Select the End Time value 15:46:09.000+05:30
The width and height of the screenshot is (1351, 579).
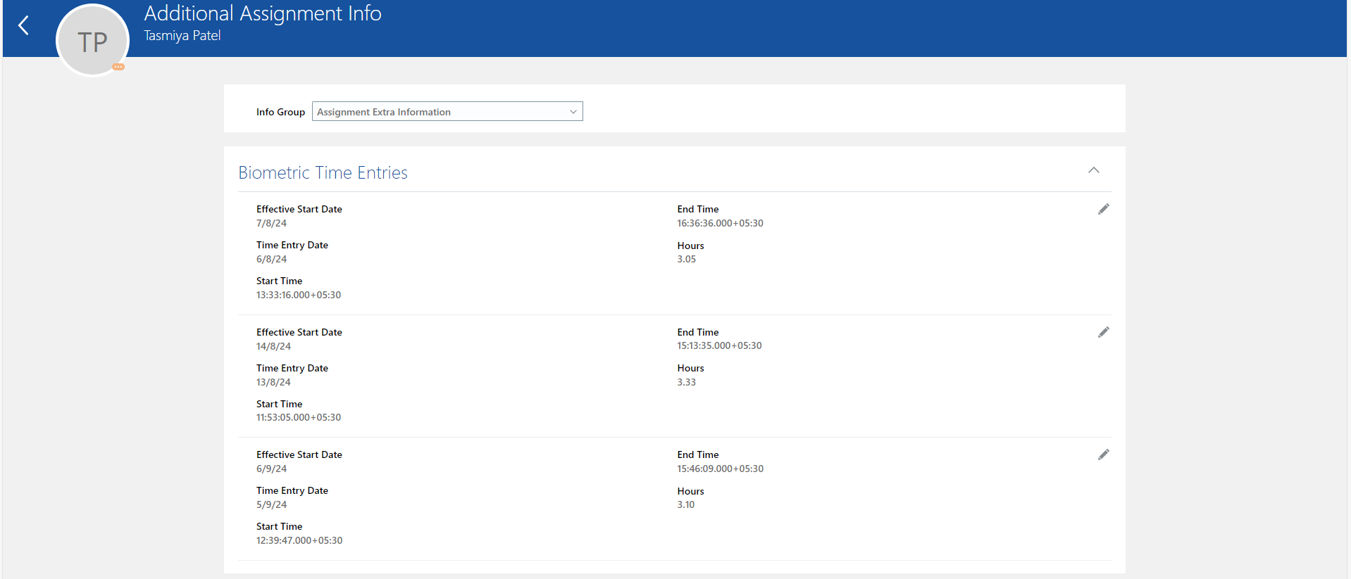720,469
